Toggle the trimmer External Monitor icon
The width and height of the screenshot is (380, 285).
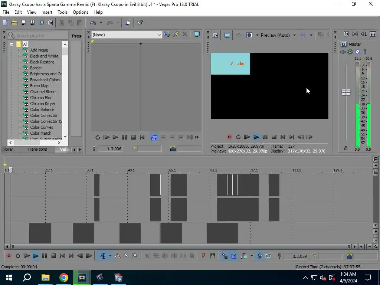point(197,34)
